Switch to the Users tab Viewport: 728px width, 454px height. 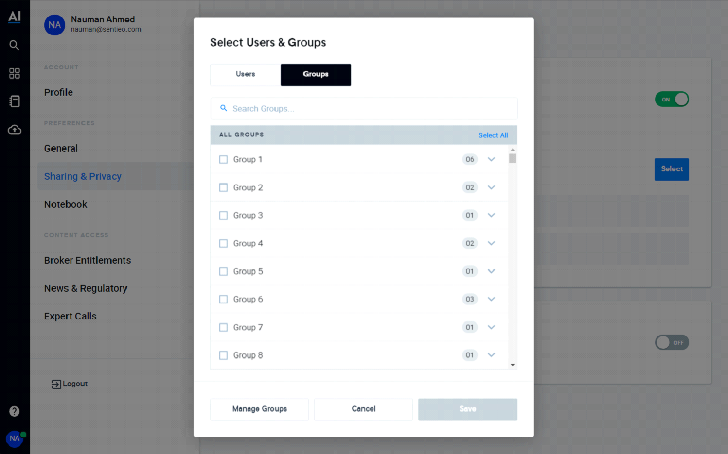coord(246,74)
